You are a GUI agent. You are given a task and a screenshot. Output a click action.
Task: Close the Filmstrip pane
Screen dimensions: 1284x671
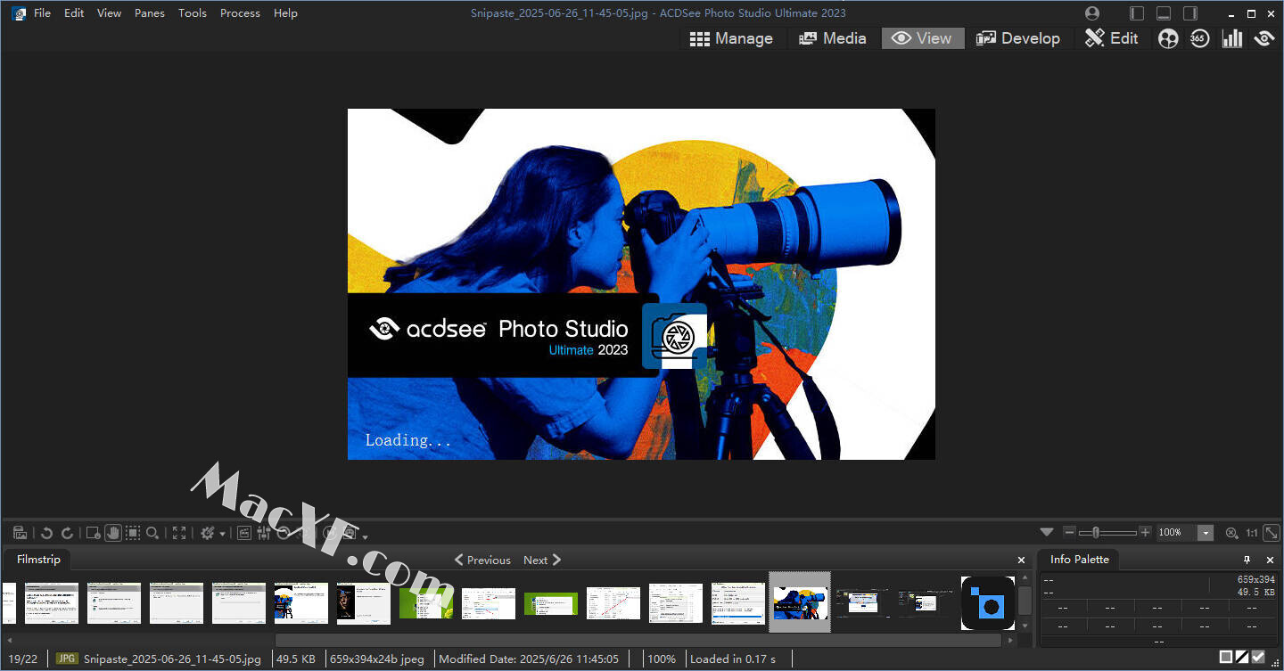pyautogui.click(x=1022, y=560)
